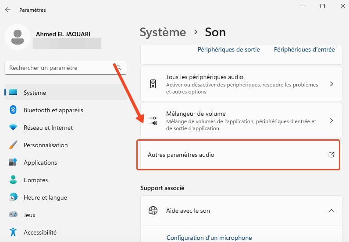Image resolution: width=349 pixels, height=242 pixels.
Task: Open Réseau et Internet wifi icon
Action: pos(13,127)
